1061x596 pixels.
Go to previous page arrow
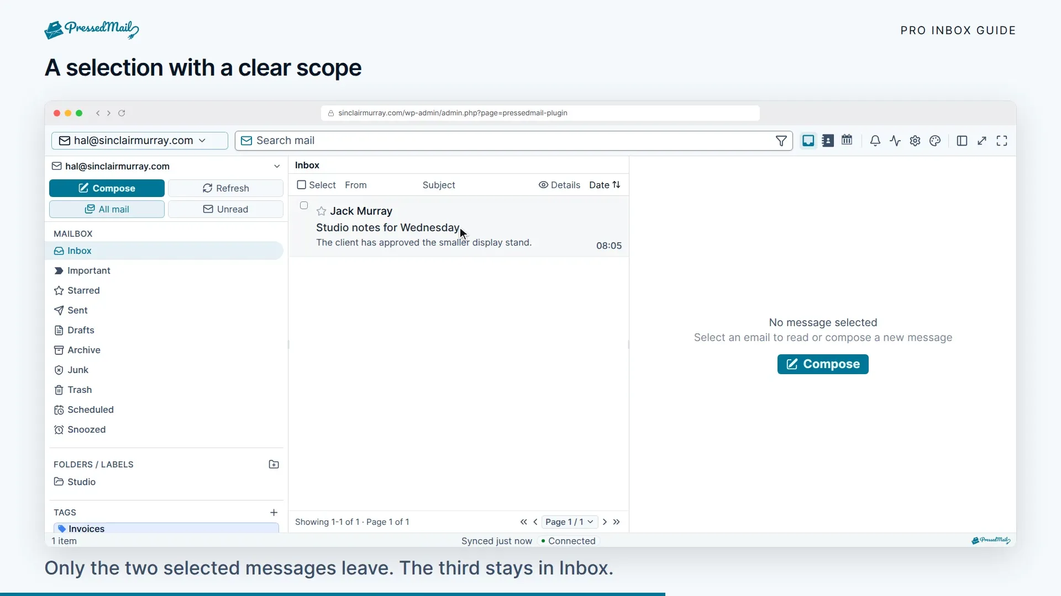click(x=535, y=522)
